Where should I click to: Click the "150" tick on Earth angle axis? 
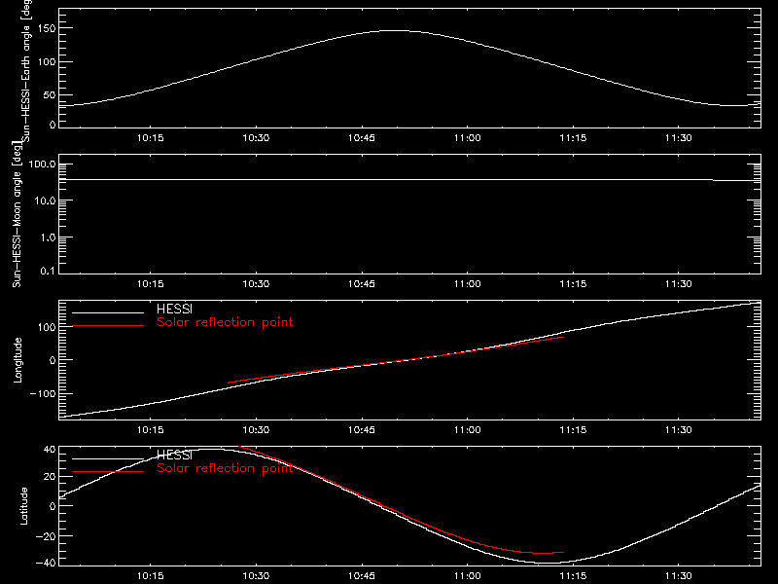pyautogui.click(x=47, y=28)
